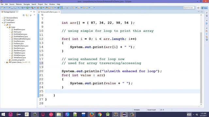
Task: Open the Windows Start button
Action: (x=3, y=114)
